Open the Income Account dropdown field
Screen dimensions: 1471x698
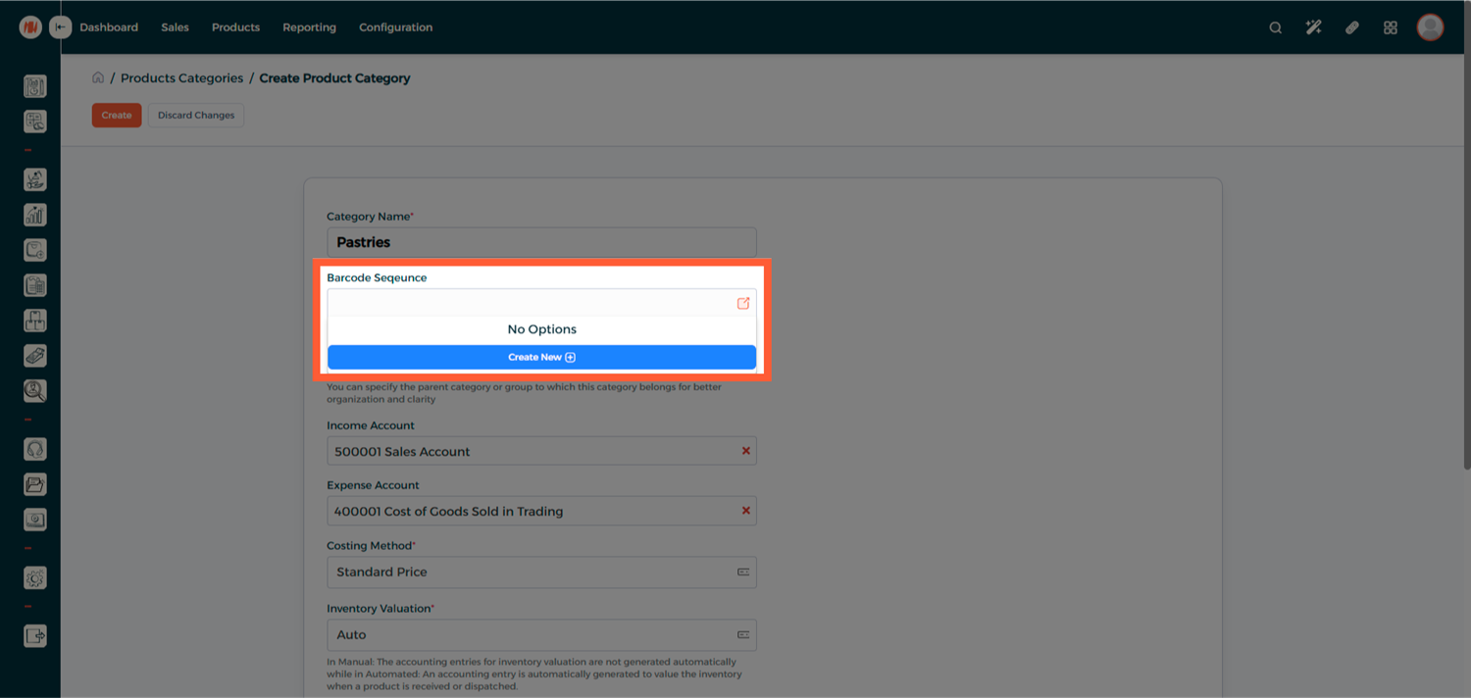pyautogui.click(x=530, y=451)
